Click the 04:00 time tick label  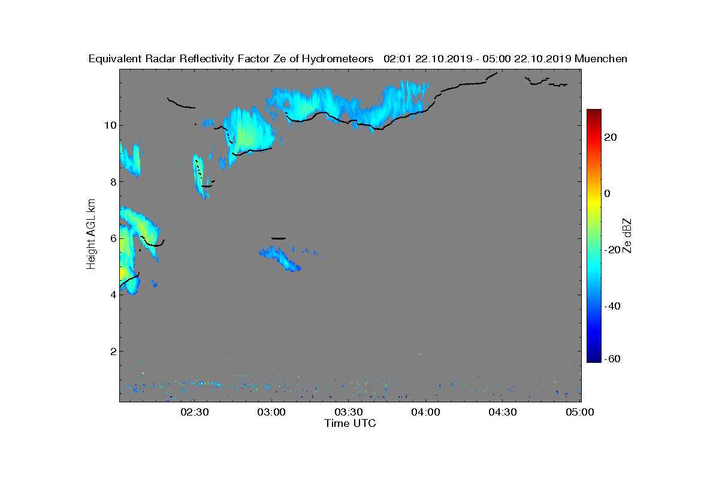pos(426,413)
